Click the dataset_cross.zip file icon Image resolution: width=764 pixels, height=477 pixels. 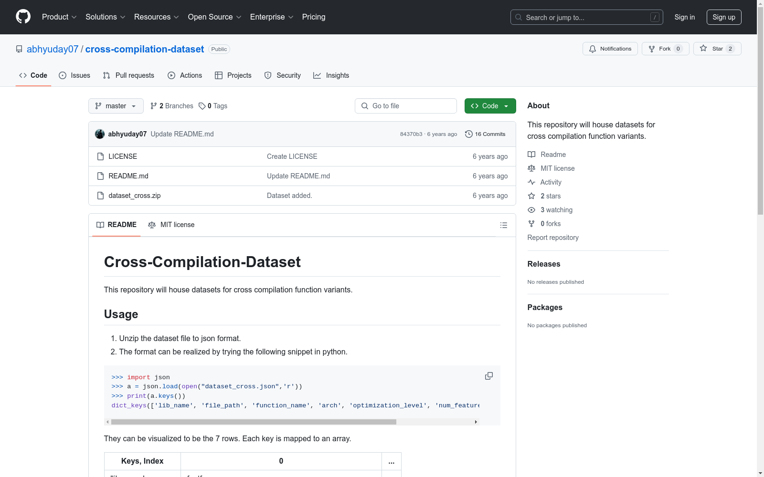pos(100,196)
